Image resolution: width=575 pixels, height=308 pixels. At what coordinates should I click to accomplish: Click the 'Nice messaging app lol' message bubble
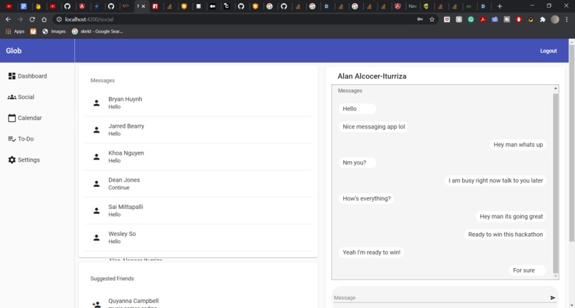point(374,126)
